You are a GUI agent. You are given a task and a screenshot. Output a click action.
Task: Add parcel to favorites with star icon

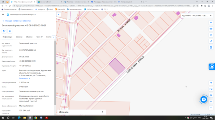[x=10, y=31]
